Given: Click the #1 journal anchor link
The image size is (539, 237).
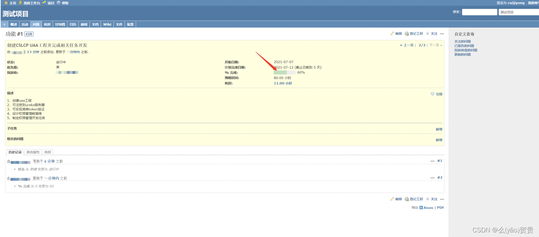Looking at the screenshot, I should click(440, 161).
